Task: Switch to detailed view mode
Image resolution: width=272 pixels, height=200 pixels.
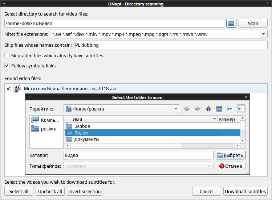Action: pos(241,109)
